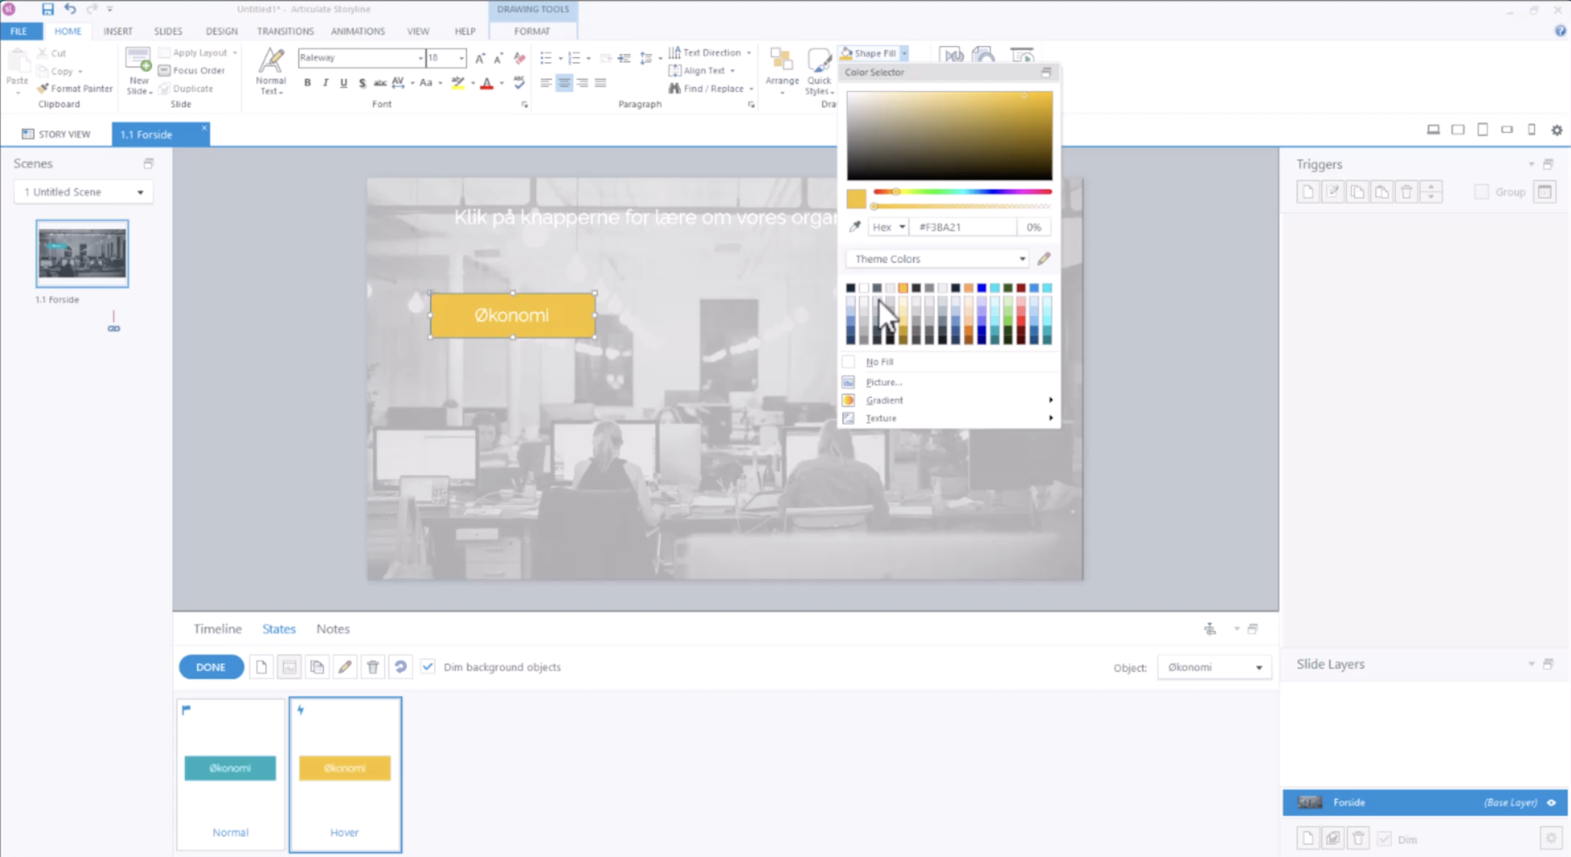
Task: Click the duplicate state icon
Action: (317, 667)
